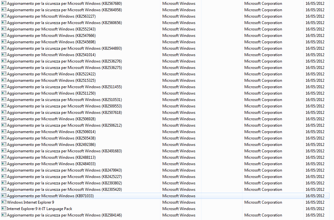
Task: Select the security update text KB2584146
Action: point(65,215)
